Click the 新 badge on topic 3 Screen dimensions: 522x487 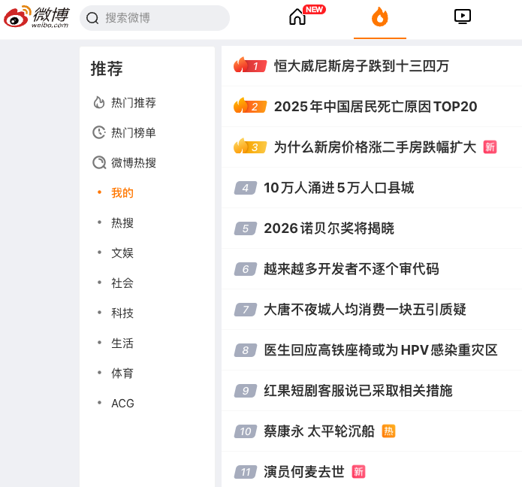point(490,147)
